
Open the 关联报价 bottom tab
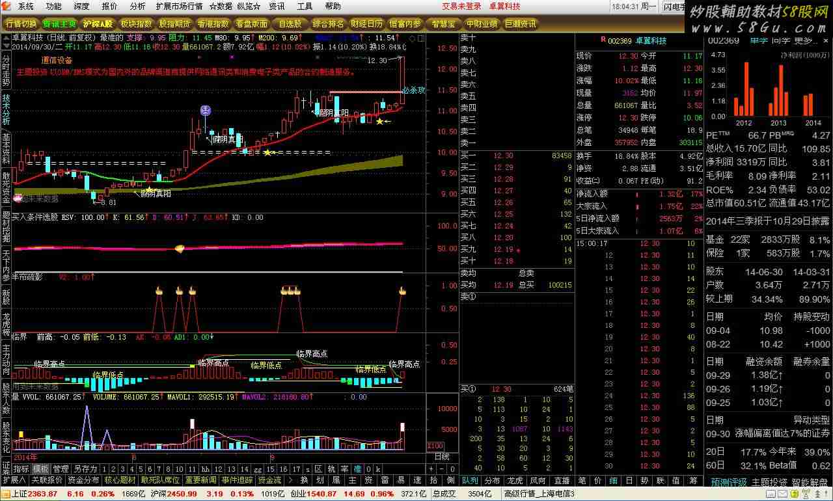pyautogui.click(x=47, y=480)
